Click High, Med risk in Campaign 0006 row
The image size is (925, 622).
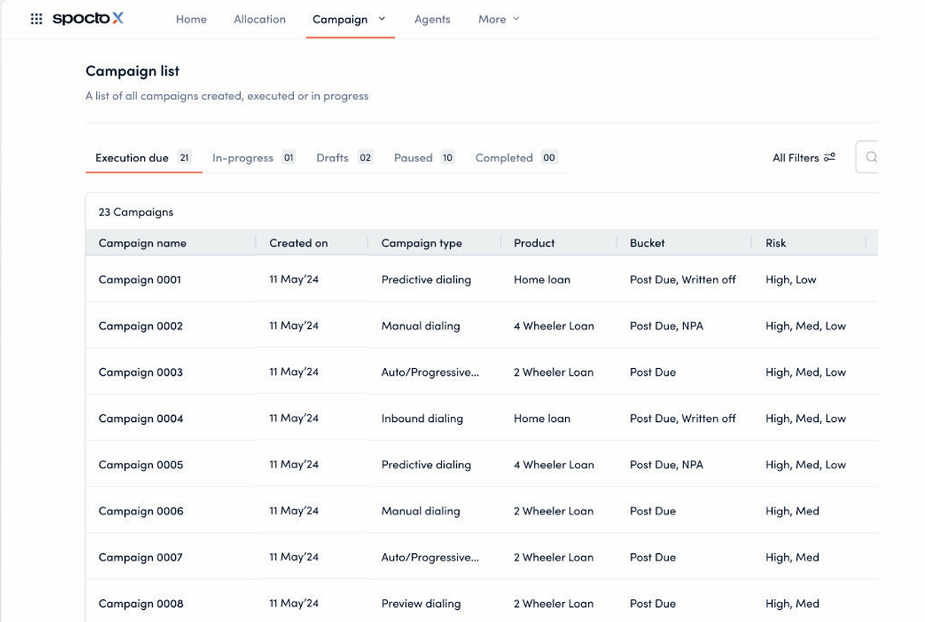pos(792,511)
